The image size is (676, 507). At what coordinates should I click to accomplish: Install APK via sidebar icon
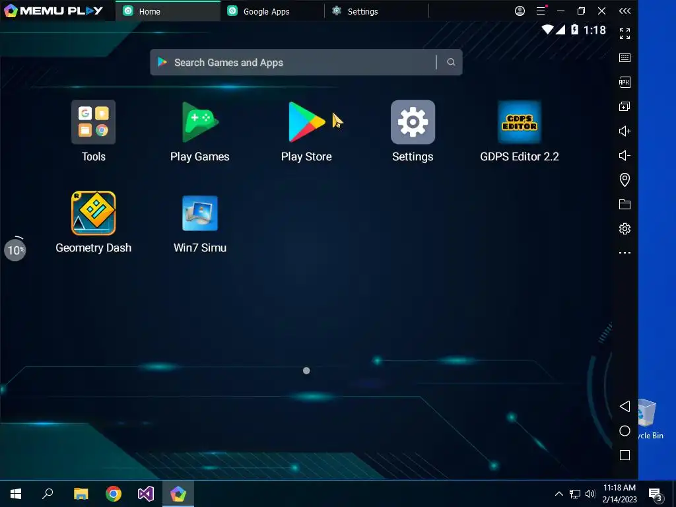coord(625,82)
